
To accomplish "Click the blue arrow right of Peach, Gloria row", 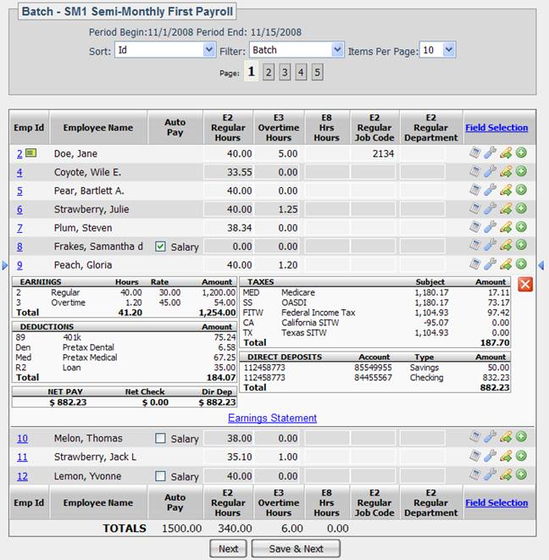I will tap(541, 265).
